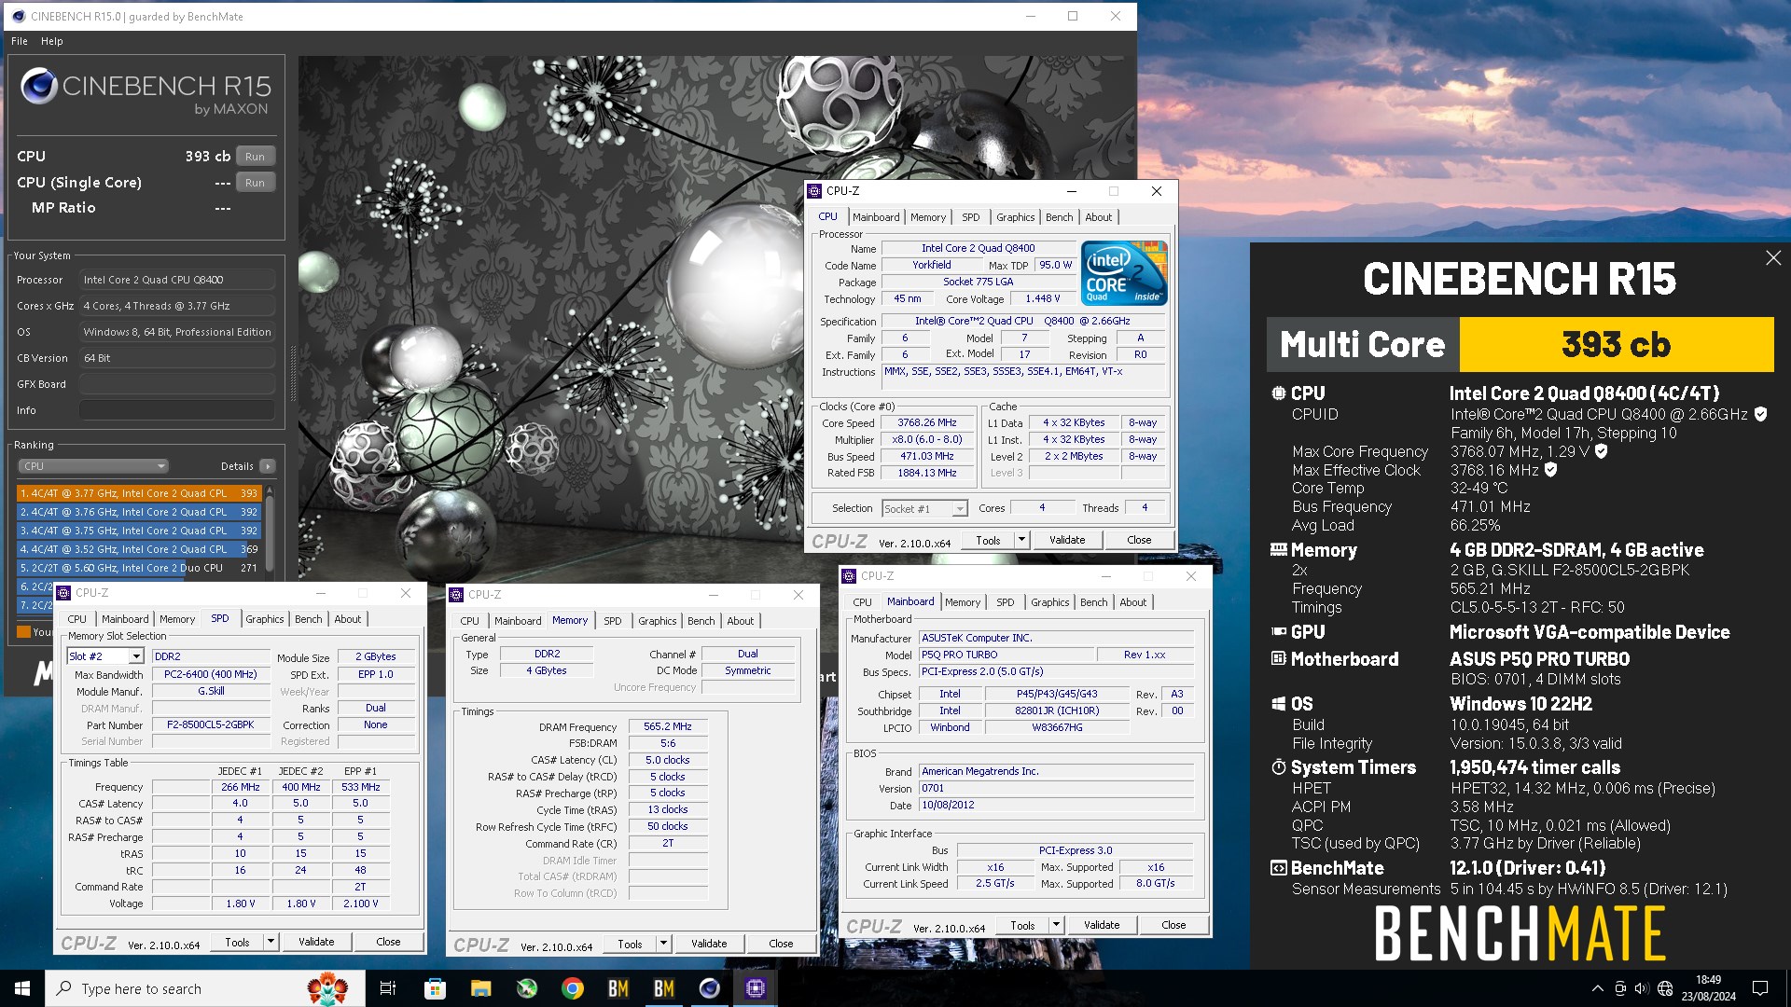Click Close button in CPU-Z Mainboard window
This screenshot has width=1791, height=1007.
(x=1173, y=926)
